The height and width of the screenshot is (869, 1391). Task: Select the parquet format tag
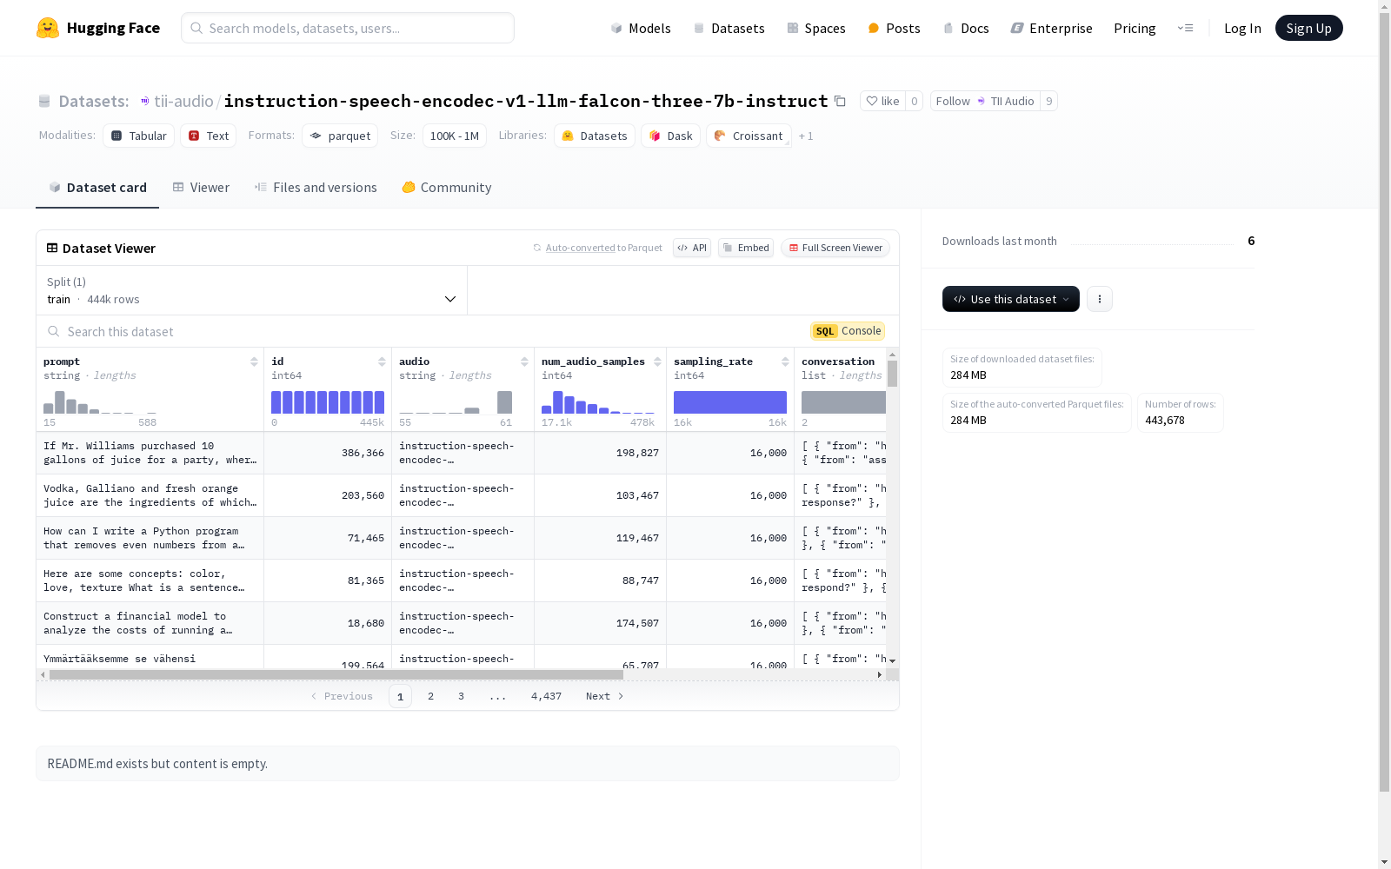[x=340, y=136]
